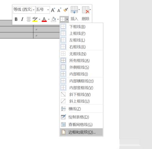Viewport: 152px width, 149px height.
Task: Open 边框和底纹(O)... dialog
Action: tap(81, 132)
